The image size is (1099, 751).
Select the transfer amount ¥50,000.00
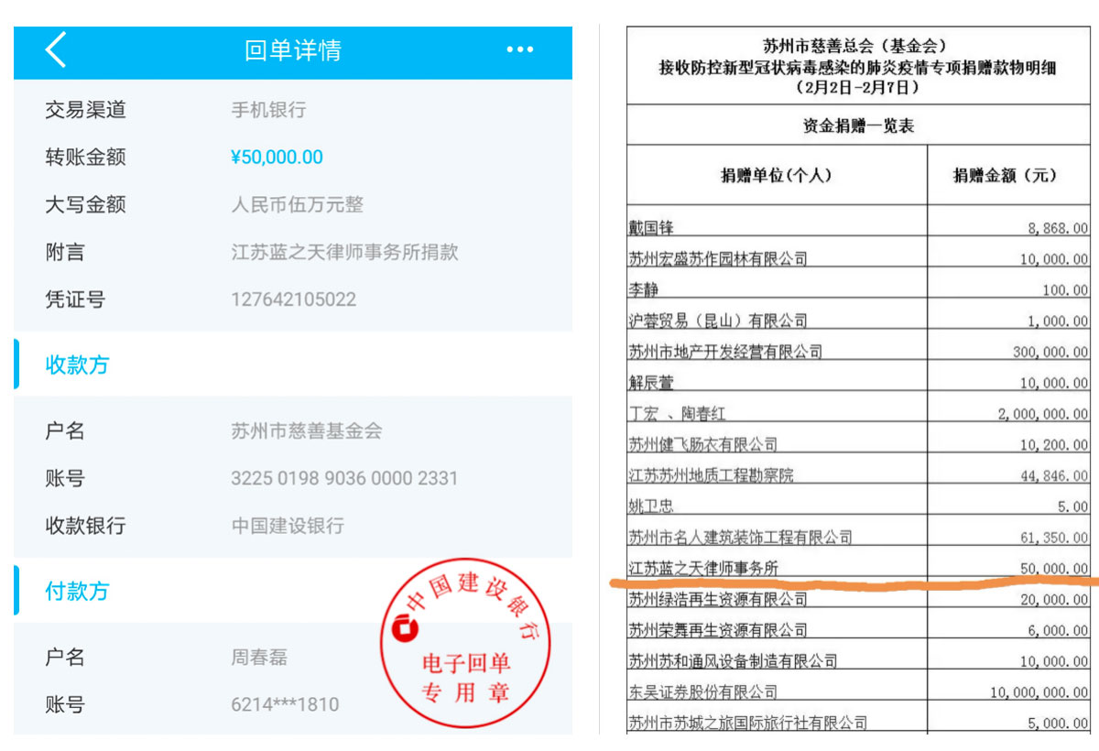[277, 158]
